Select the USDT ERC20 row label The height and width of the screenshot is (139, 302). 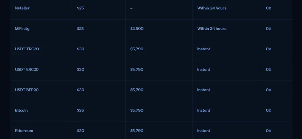click(x=27, y=69)
